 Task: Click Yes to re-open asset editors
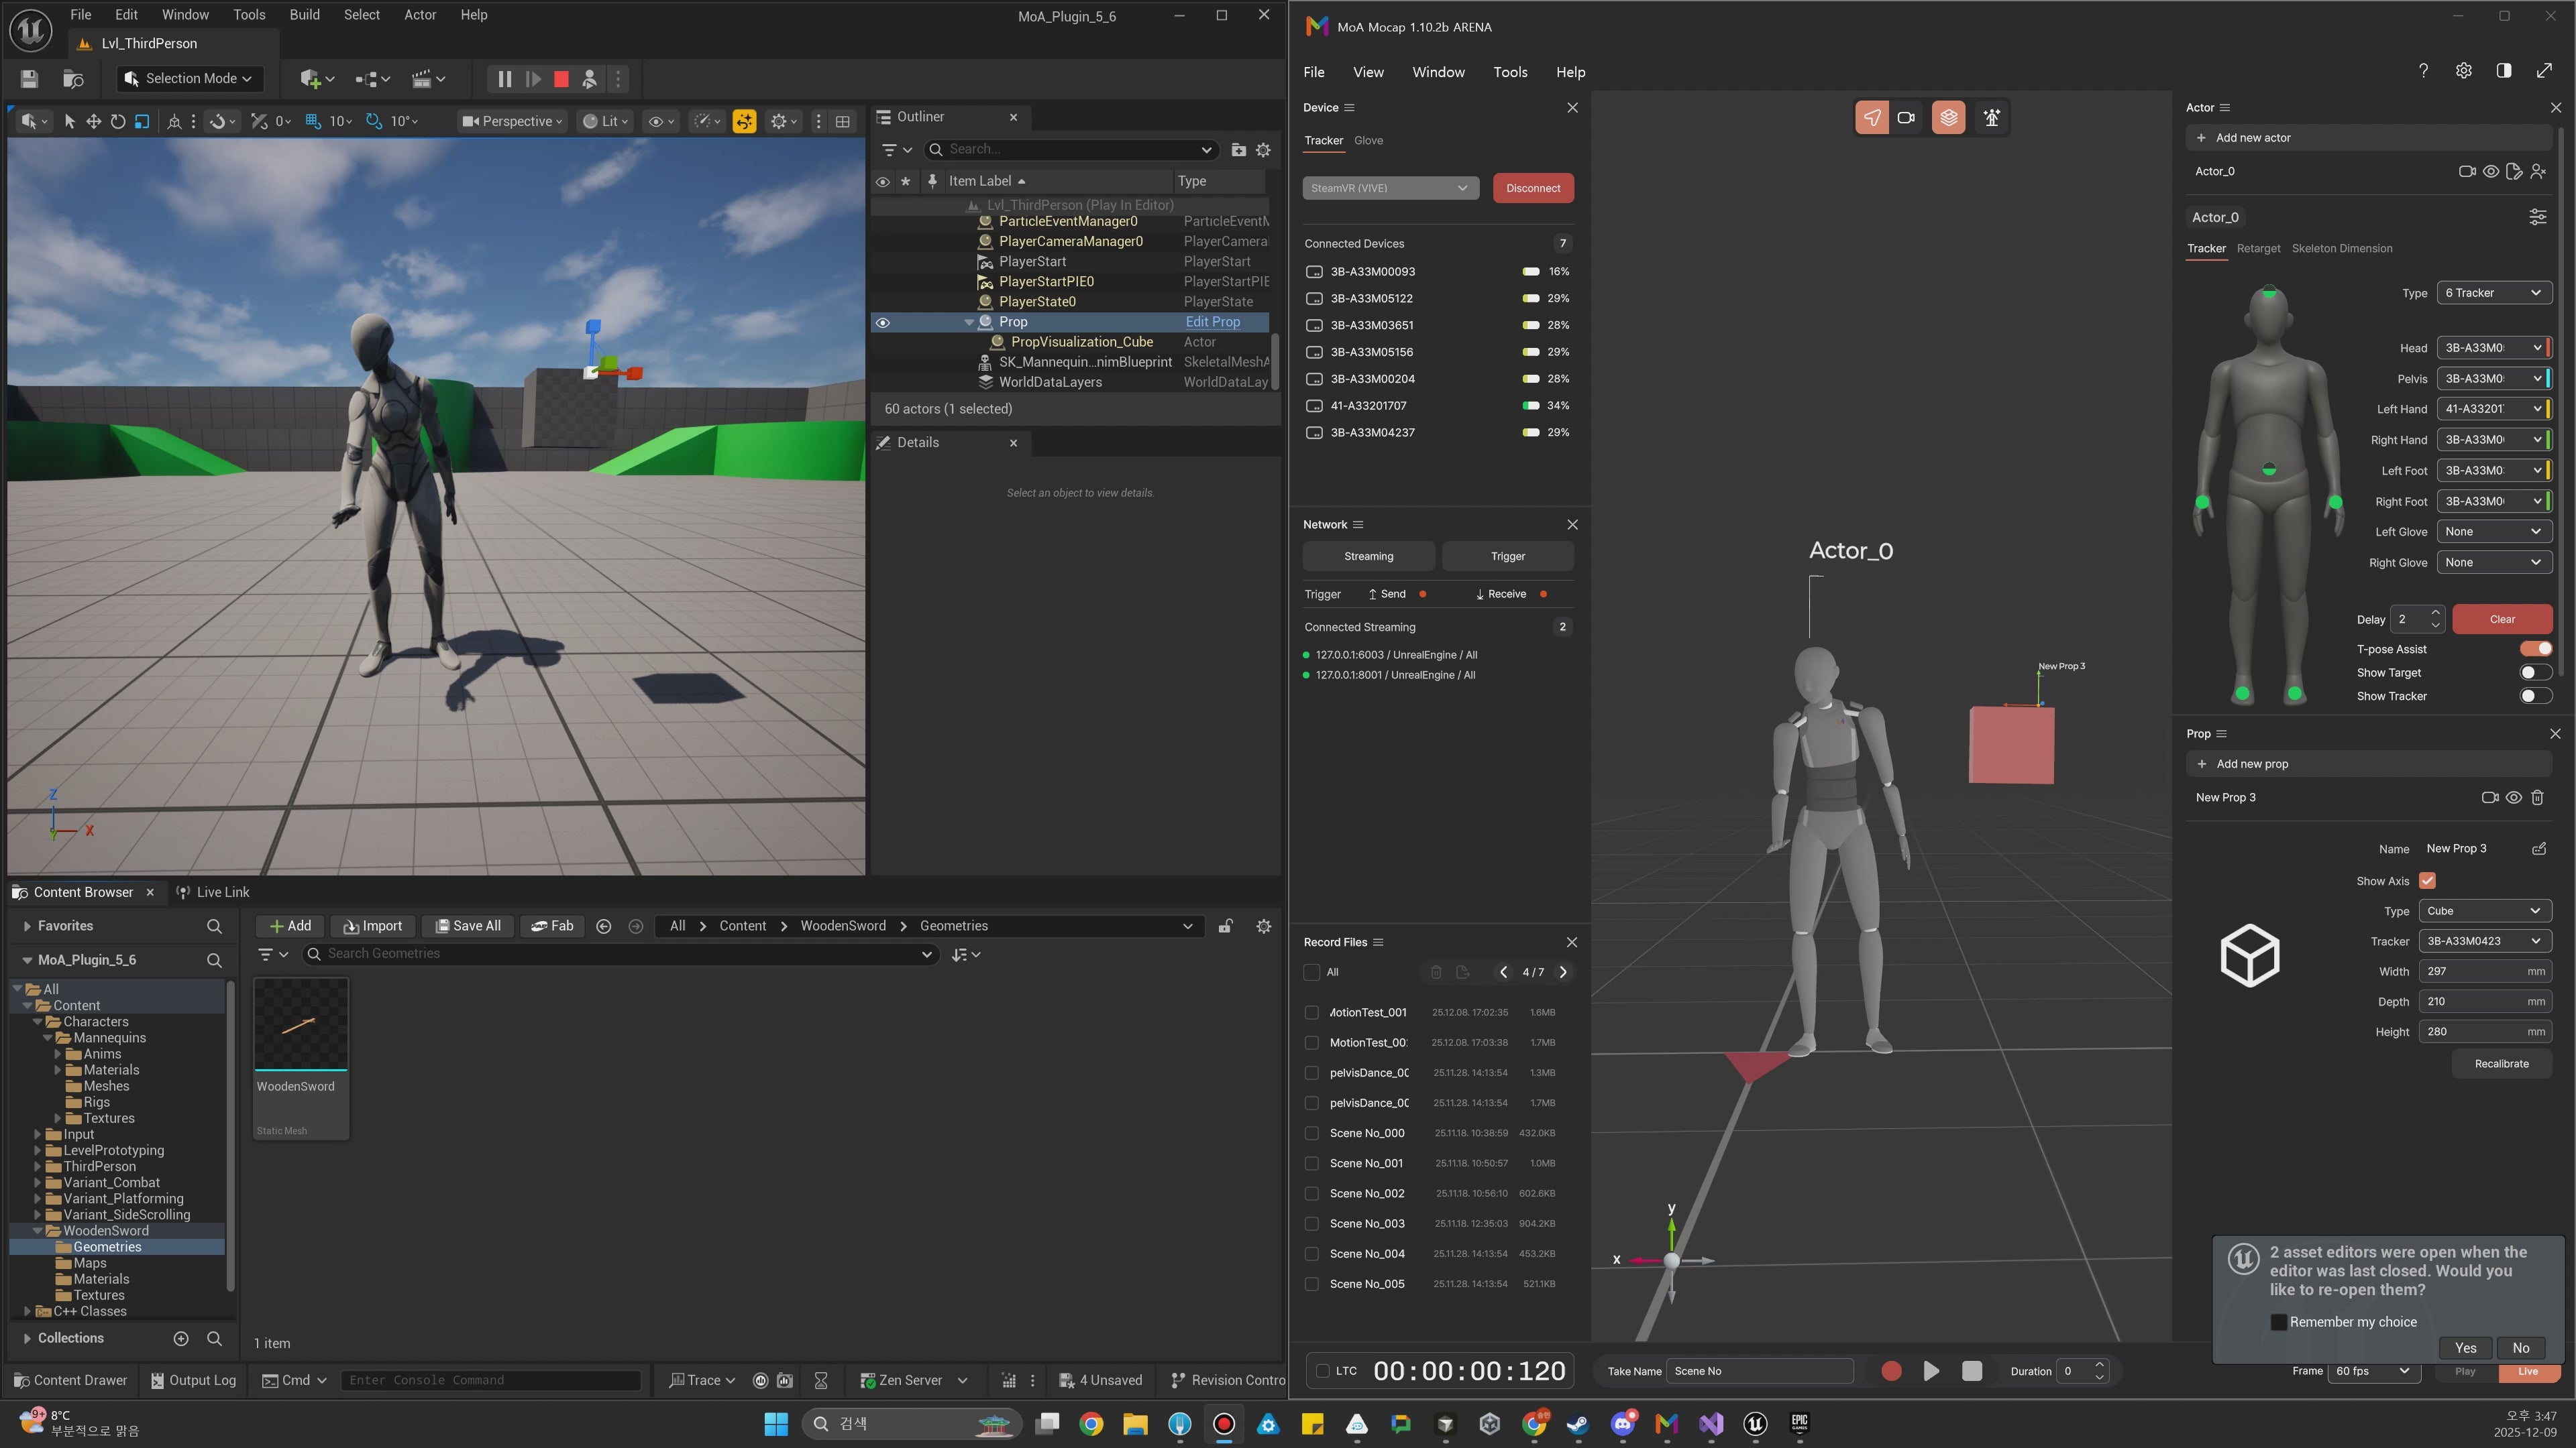pyautogui.click(x=2465, y=1348)
